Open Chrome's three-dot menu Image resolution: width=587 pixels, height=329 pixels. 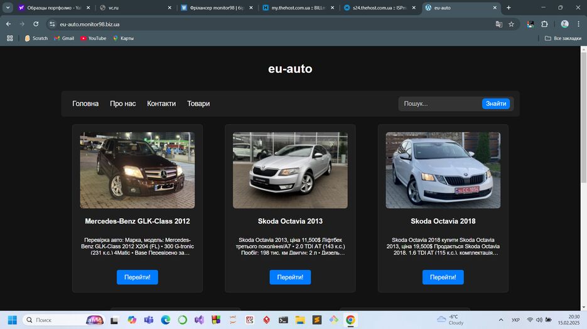(578, 24)
